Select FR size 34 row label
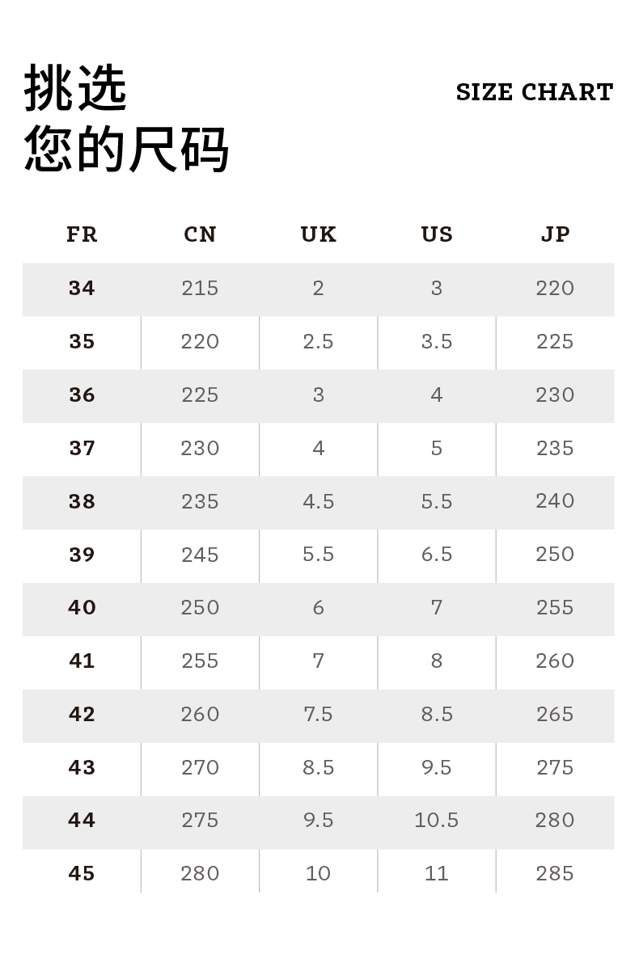 [x=82, y=289]
